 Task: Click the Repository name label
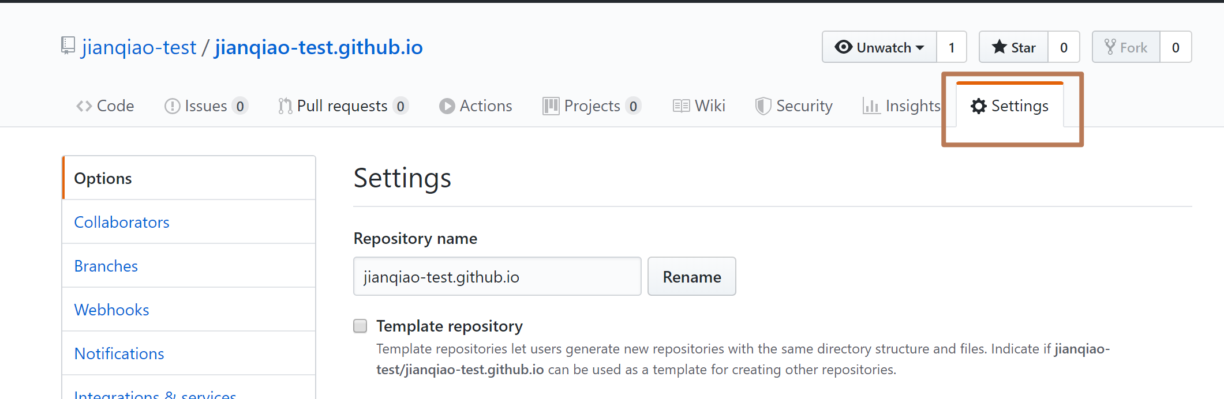pos(416,238)
